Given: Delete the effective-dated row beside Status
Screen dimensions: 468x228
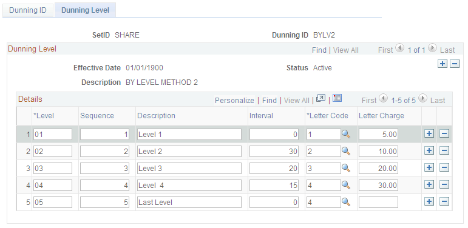Looking at the screenshot, I should click(x=455, y=64).
